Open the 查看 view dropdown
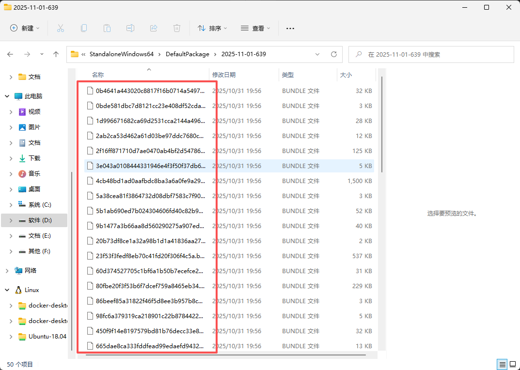 point(255,28)
